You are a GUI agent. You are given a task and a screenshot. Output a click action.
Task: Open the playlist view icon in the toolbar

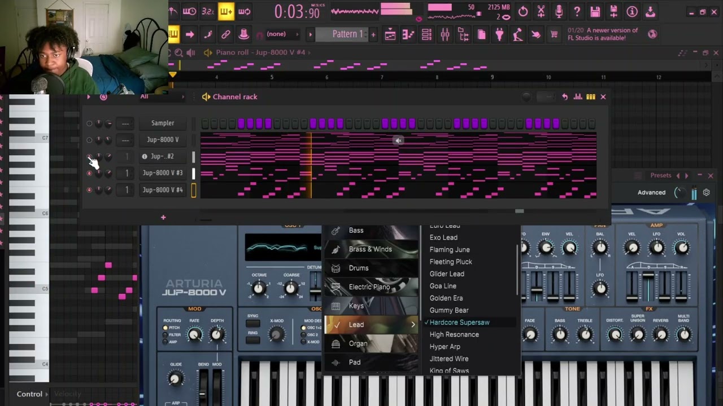(390, 35)
